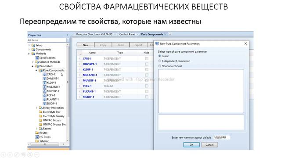Click the new parameter name input field
The image size is (281, 158).
(x=222, y=137)
